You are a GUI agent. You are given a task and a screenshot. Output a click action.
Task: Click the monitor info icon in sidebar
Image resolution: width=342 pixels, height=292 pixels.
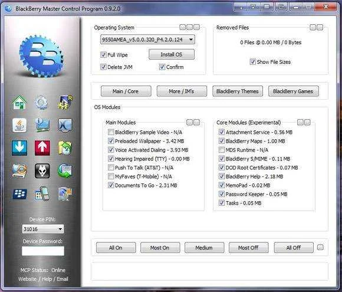pyautogui.click(x=42, y=125)
